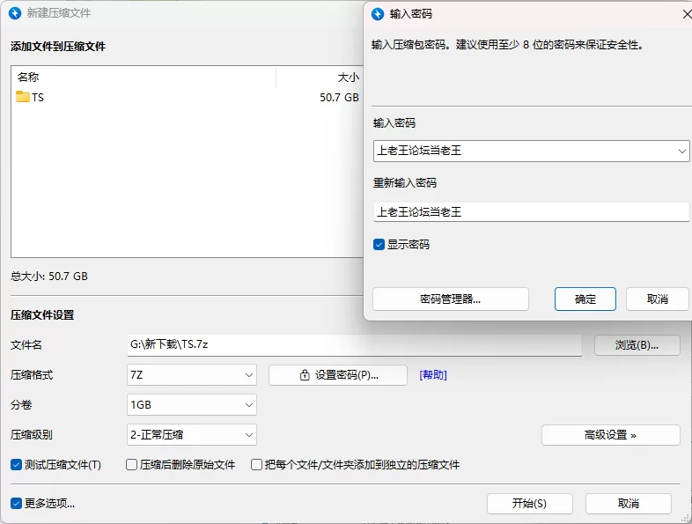Click the lock icon on set password button
This screenshot has width=692, height=524.
coord(304,375)
